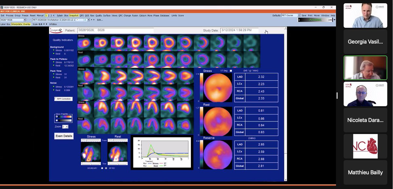Select the BP ROI radio button
Image resolution: width=393 pixels, height=189 pixels.
click(106, 168)
